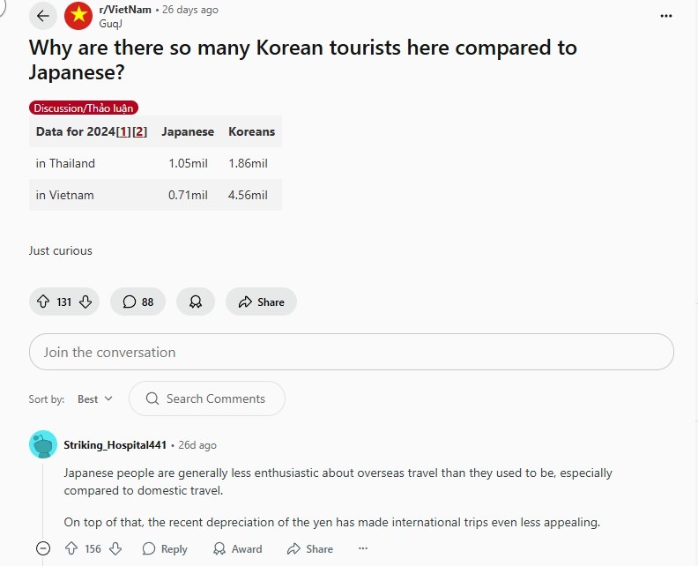Expand the Sort by Best dropdown
Screen dimensions: 698x566
95,398
